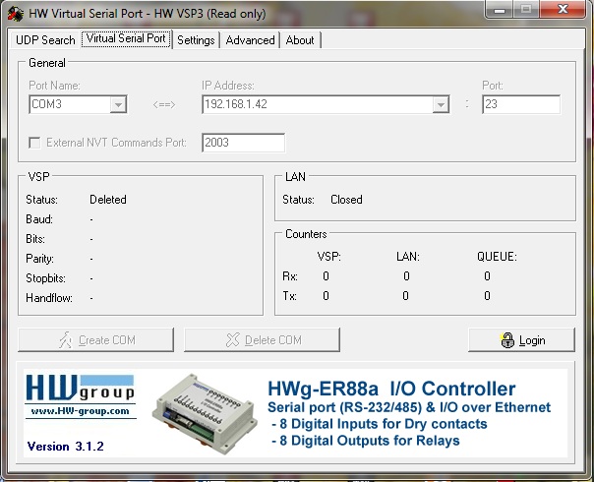Click the Stopbits: label
594x482 pixels.
coord(46,278)
